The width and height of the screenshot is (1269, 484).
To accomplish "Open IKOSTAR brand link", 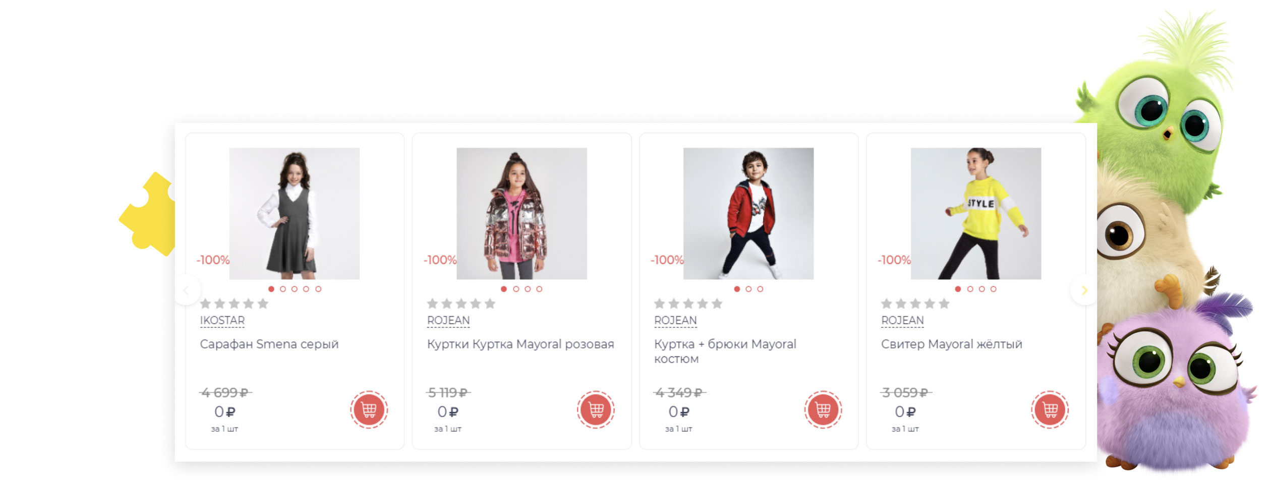I will pos(222,321).
